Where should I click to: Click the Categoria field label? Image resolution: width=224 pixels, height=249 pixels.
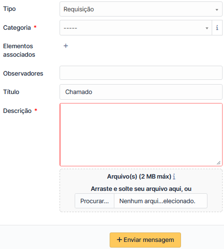[17, 27]
